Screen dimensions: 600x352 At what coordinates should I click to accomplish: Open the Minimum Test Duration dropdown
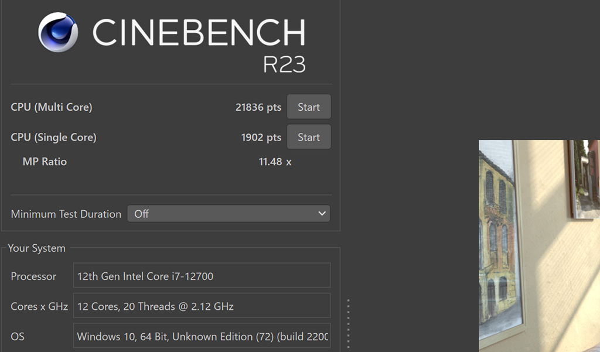point(229,214)
